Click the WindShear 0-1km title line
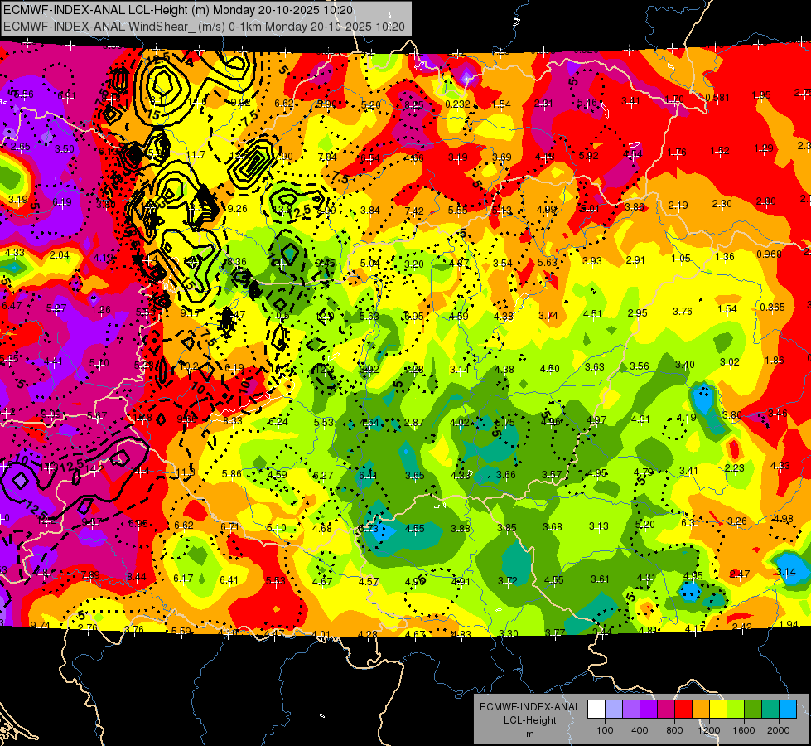Viewport: 811px width, 746px height. 204,27
